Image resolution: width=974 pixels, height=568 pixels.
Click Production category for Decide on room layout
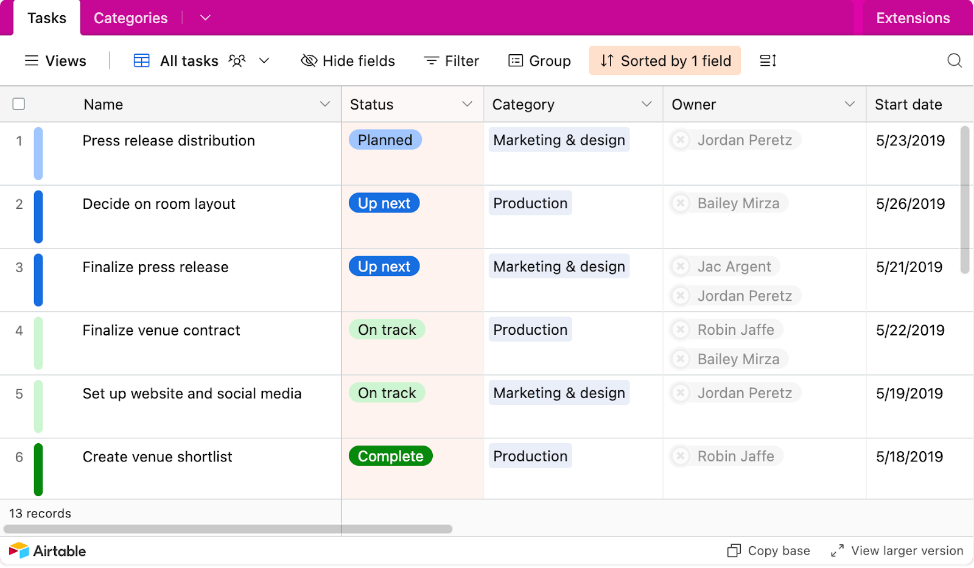530,203
